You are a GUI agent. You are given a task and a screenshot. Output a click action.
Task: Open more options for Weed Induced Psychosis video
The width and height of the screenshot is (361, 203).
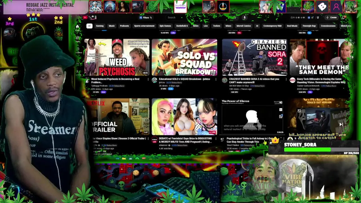(x=148, y=80)
